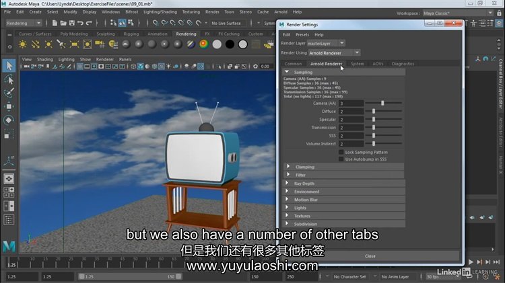Select by object type mode icon
505x283 pixels.
[122, 23]
